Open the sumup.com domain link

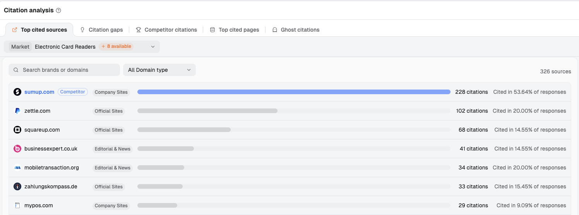point(39,92)
